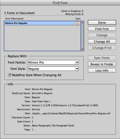Click the Info Font value Minion Pro Regular

click(42, 89)
